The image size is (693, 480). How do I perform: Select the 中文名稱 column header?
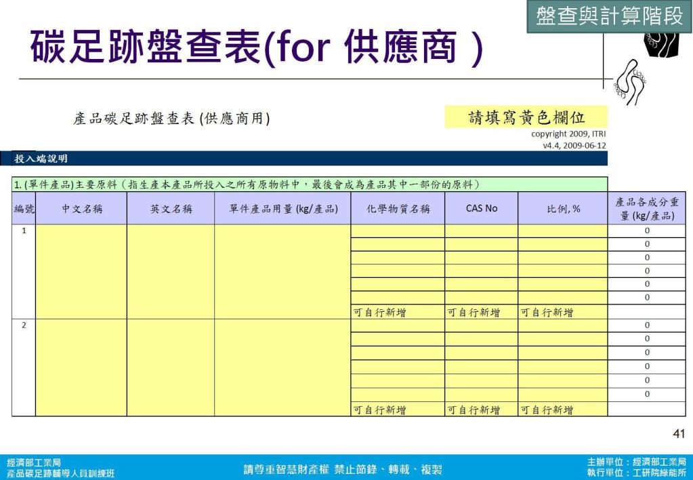coord(81,208)
